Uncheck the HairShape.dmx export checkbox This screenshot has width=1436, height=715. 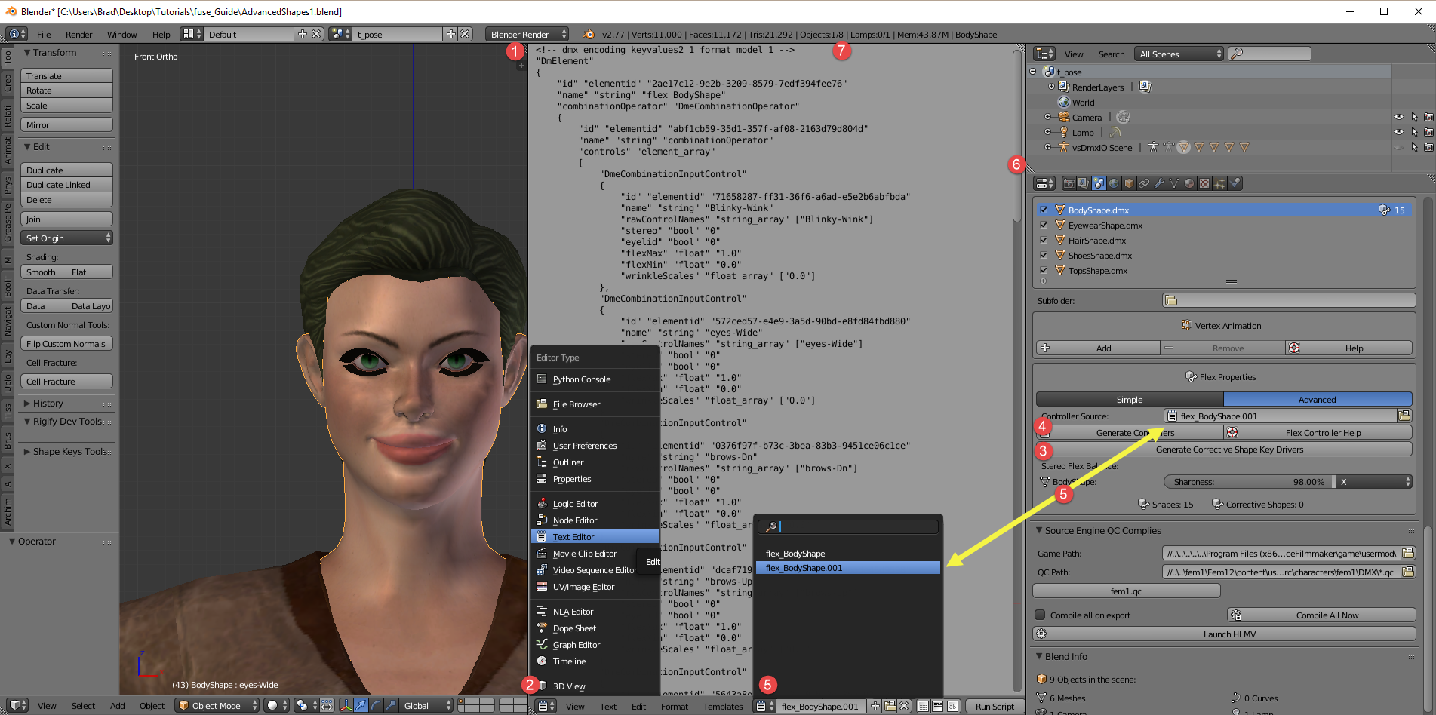[x=1044, y=241]
